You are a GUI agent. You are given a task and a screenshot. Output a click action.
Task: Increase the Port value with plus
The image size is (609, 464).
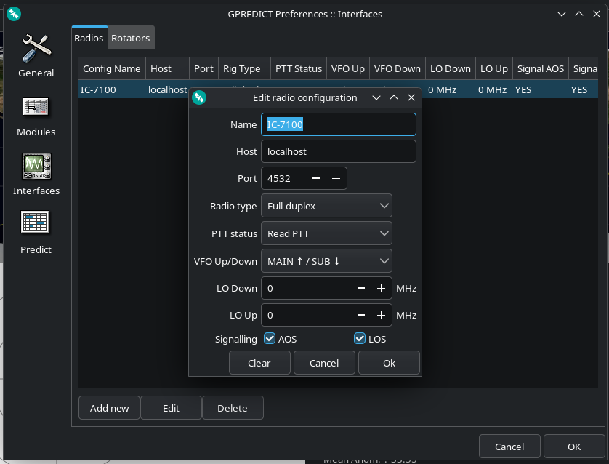click(x=336, y=178)
